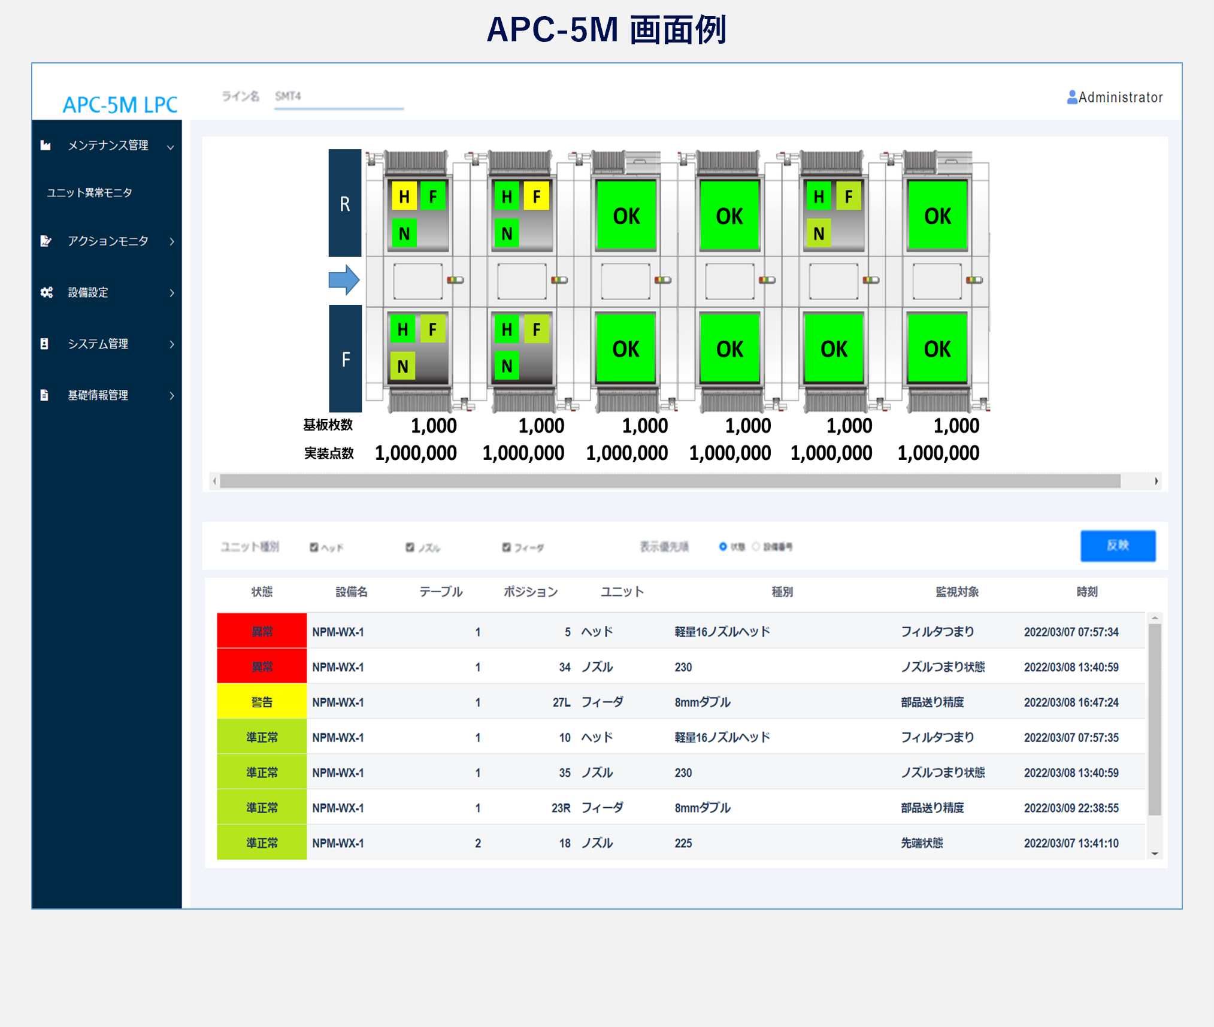
Task: Toggle the フィーダ unit type checkbox
Action: click(506, 547)
